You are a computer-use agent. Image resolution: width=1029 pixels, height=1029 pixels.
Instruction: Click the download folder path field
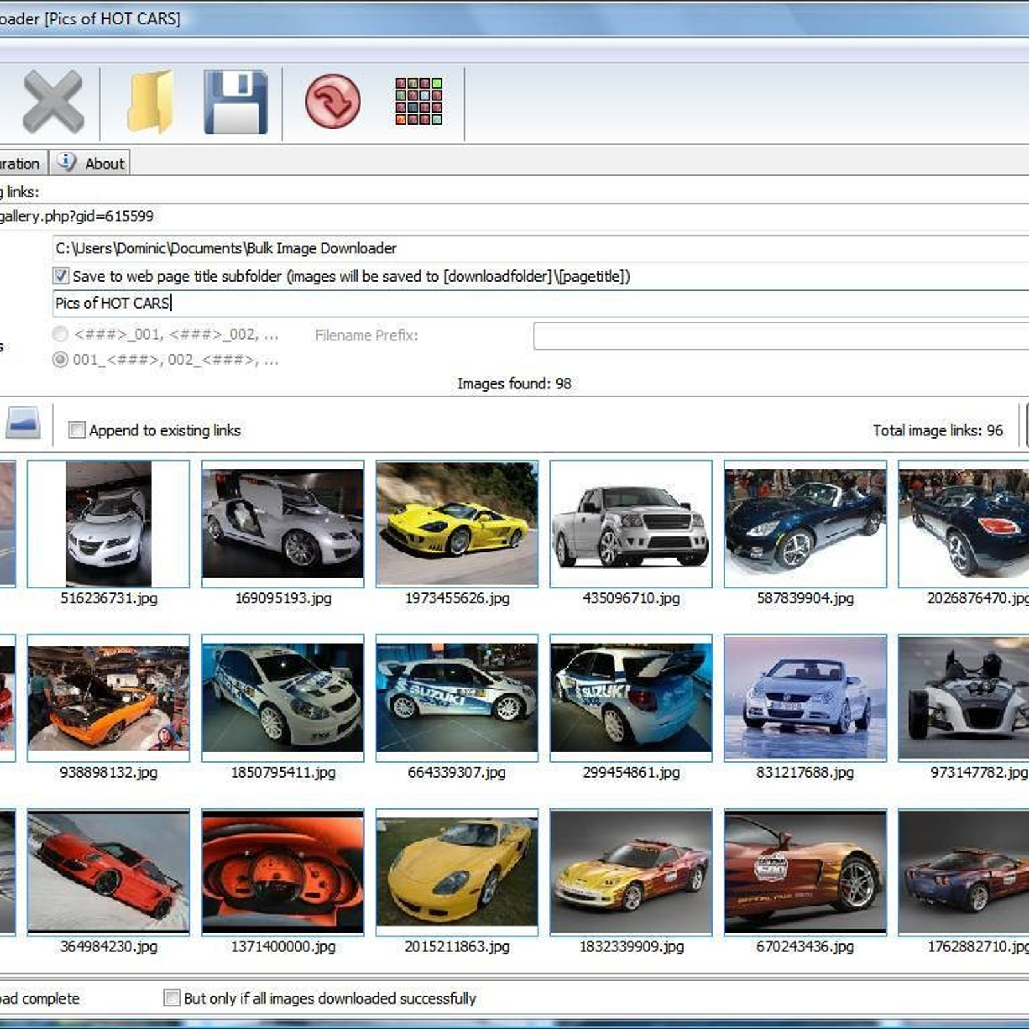tap(540, 248)
